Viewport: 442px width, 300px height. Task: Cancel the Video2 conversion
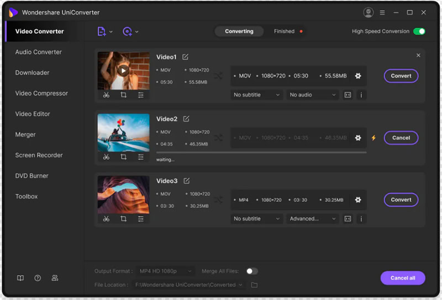401,138
